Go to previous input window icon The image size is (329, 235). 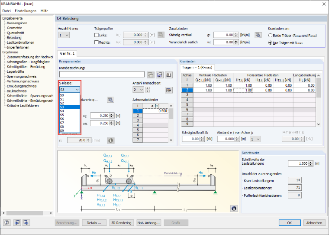(17, 222)
